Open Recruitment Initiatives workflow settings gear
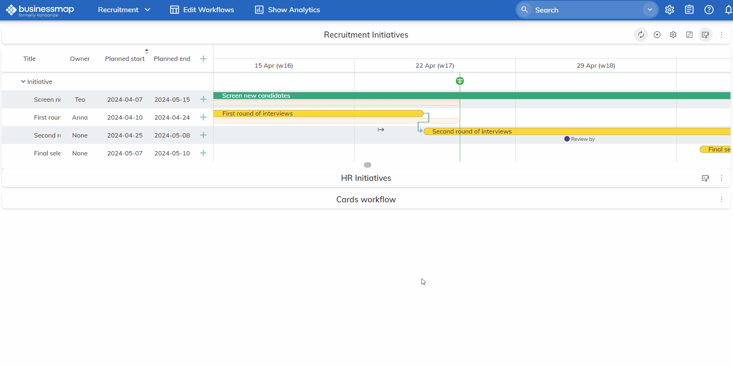Image resolution: width=733 pixels, height=366 pixels. click(x=673, y=35)
